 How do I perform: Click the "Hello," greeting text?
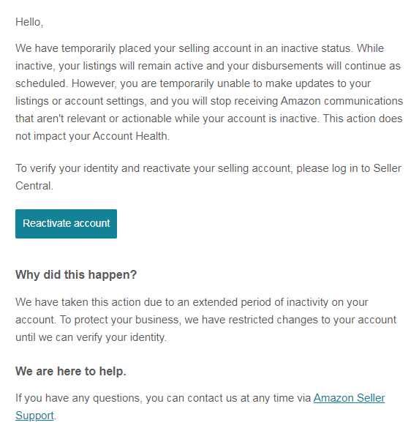(29, 22)
